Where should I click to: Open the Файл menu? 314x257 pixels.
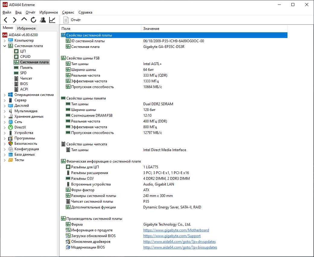click(x=7, y=12)
